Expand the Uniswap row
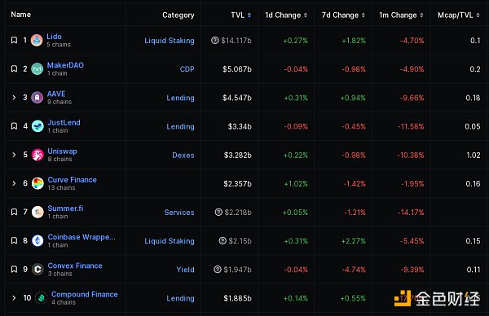Image resolution: width=489 pixels, height=316 pixels. tap(14, 155)
